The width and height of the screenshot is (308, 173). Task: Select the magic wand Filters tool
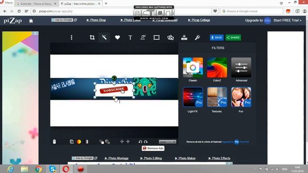click(104, 37)
